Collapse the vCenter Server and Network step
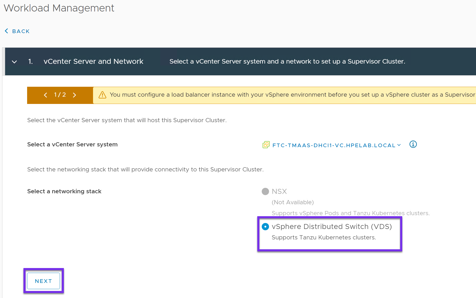Viewport: 476px width, 298px height. 14,62
